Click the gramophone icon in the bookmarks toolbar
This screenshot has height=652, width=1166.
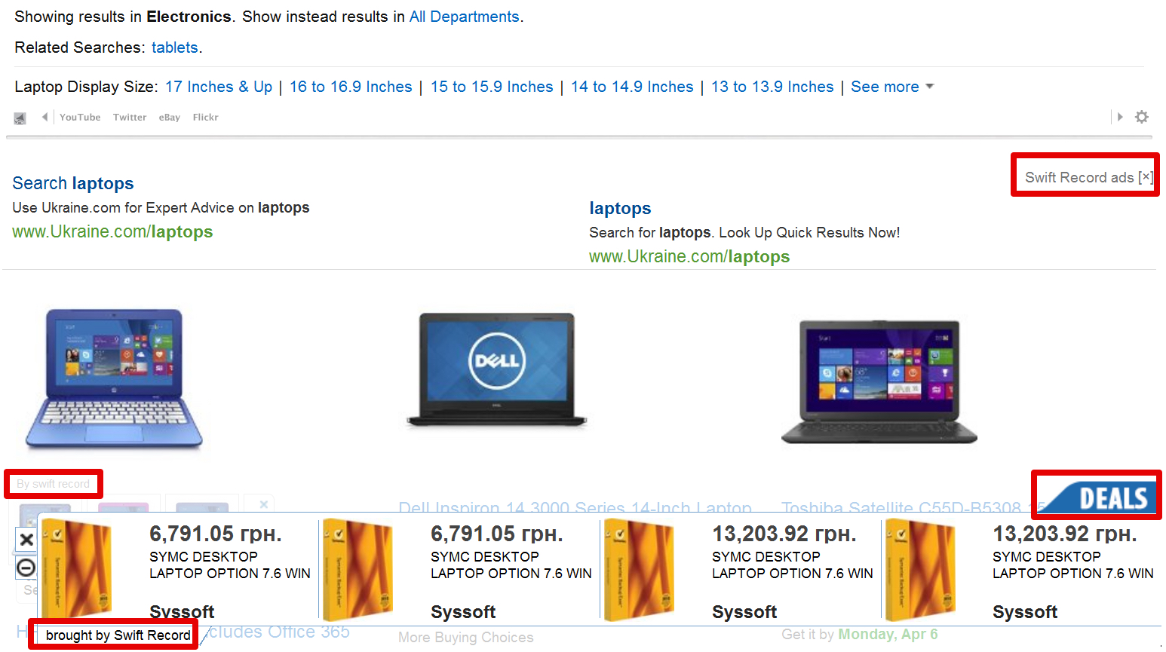point(20,118)
